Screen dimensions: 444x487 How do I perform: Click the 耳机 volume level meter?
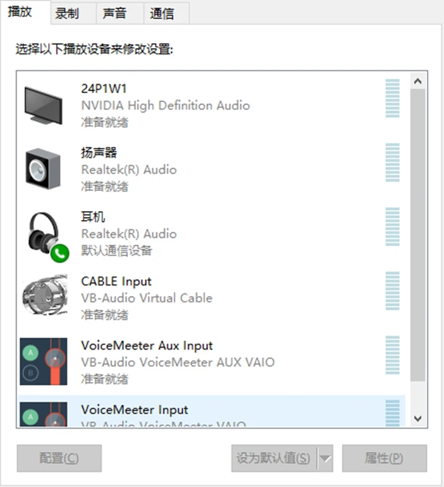click(393, 226)
